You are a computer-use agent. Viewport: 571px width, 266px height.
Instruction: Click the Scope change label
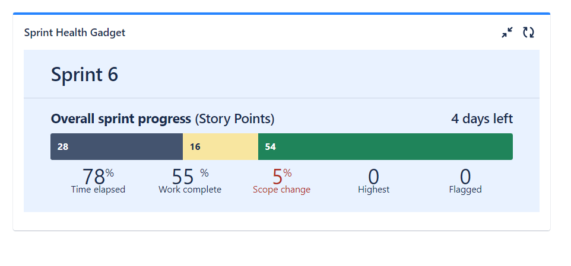[x=281, y=190]
